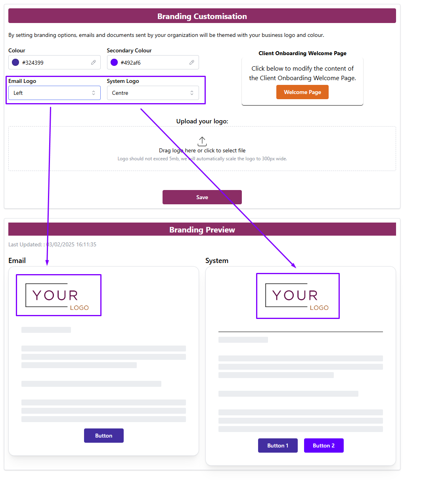Screen dimensions: 446x482
Task: Click the Secondary Colour edit pencil icon
Action: [x=192, y=62]
